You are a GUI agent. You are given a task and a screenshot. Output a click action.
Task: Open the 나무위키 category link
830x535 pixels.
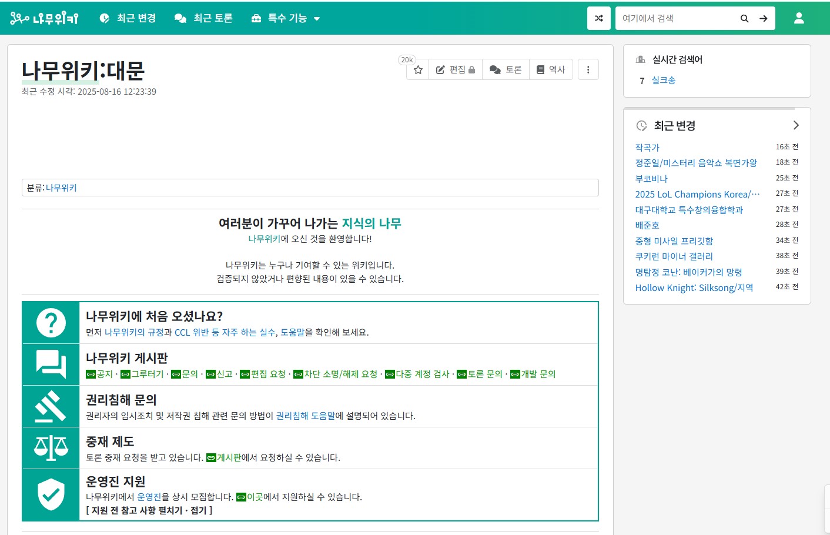[x=61, y=188]
